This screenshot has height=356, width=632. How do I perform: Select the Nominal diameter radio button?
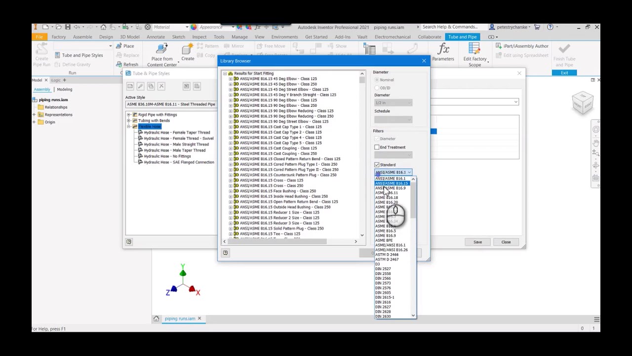pos(377,80)
